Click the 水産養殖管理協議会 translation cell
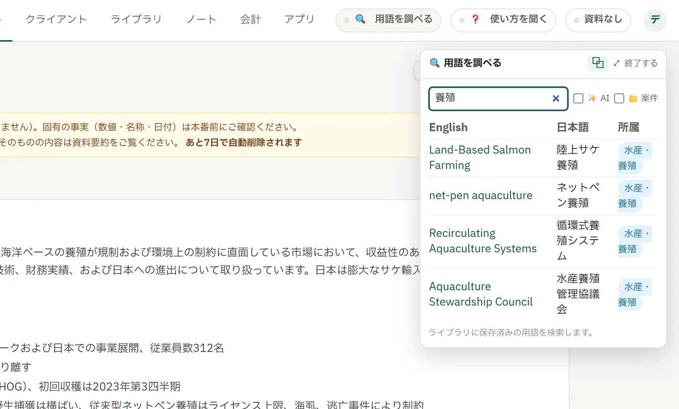This screenshot has height=409, width=679. [578, 294]
